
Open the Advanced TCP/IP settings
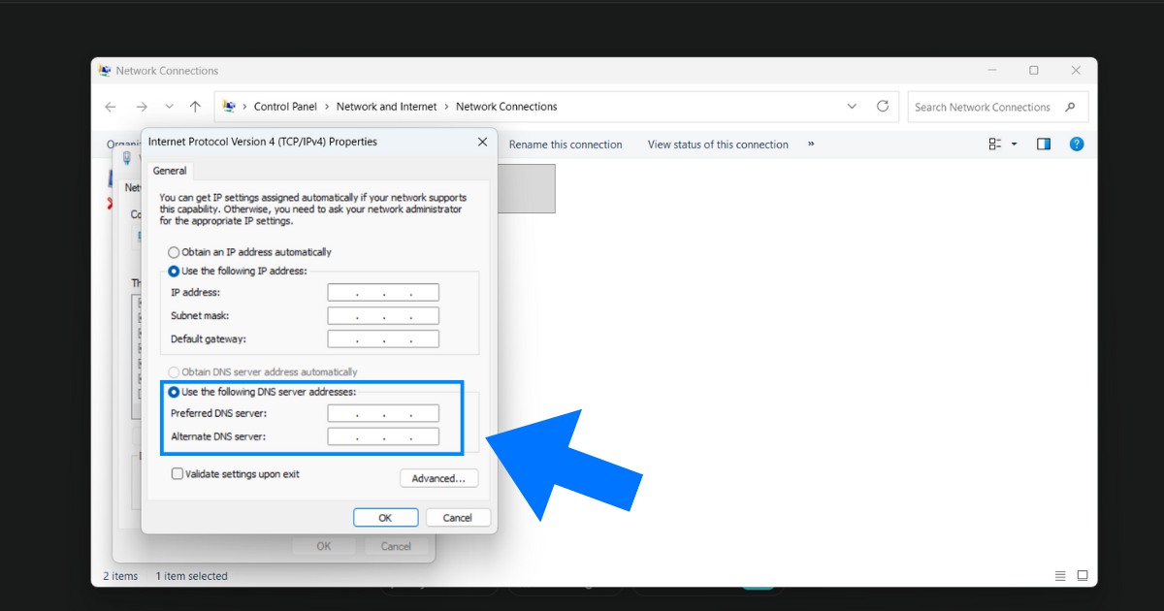[438, 477]
